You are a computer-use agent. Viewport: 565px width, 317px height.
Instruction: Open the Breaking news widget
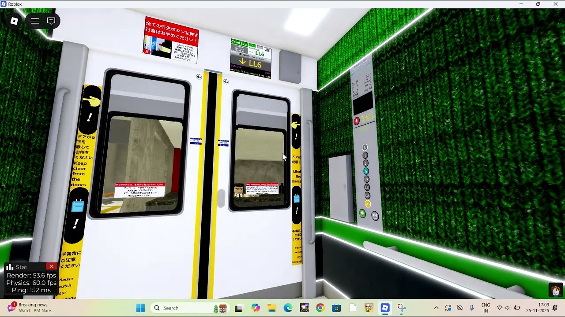pyautogui.click(x=31, y=308)
